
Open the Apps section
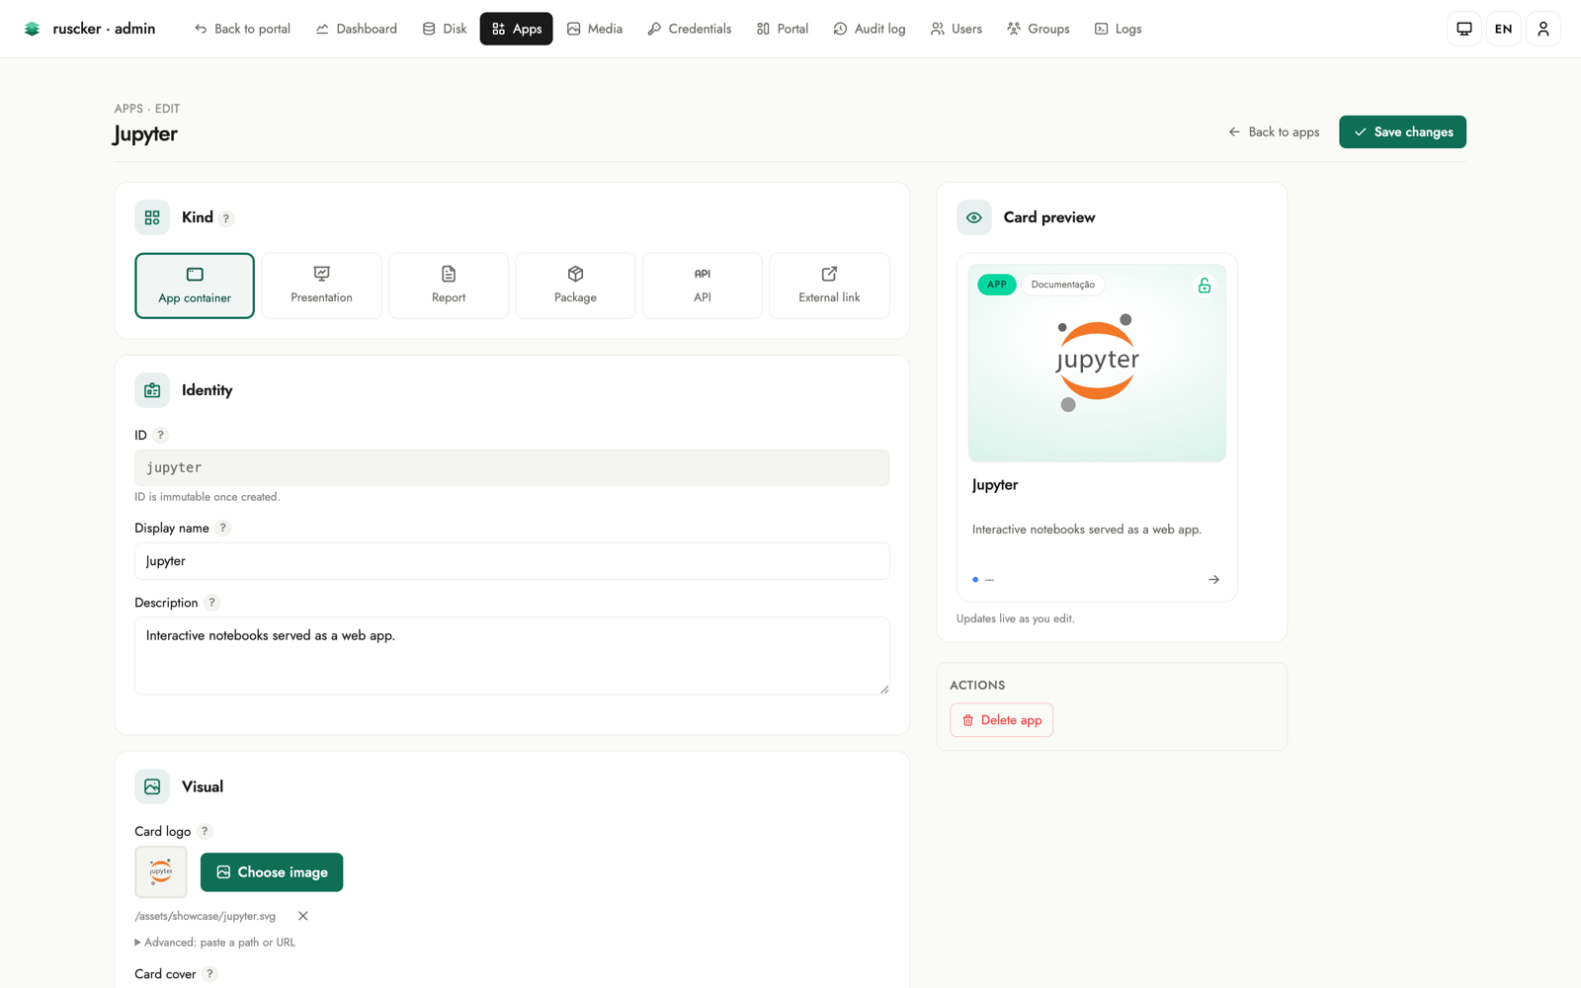[517, 29]
